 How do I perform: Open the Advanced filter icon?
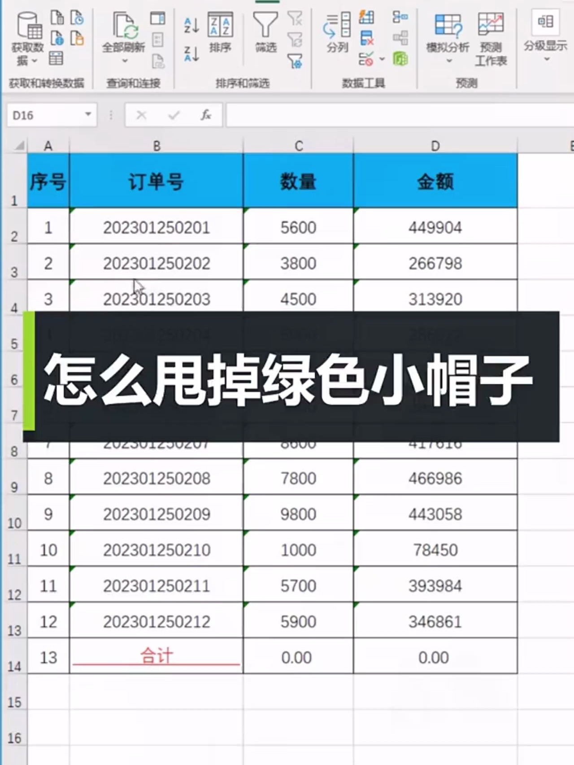click(x=295, y=61)
